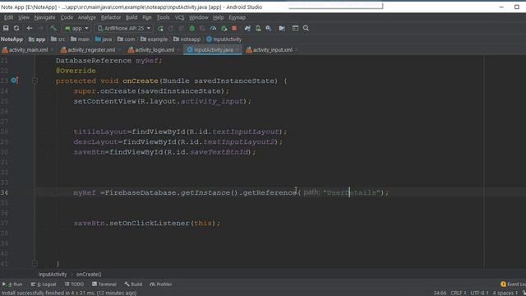Click the install successfully finished status message
526x296 pixels.
pyautogui.click(x=69, y=293)
